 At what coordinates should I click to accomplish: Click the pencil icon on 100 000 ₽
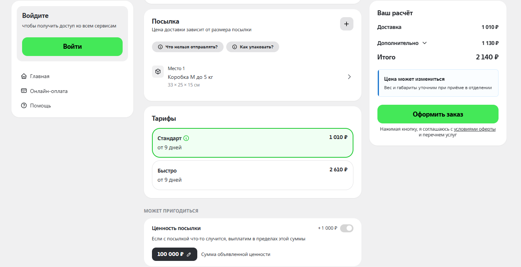[x=189, y=254]
